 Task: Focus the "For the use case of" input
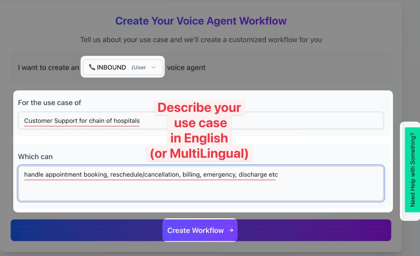point(201,121)
